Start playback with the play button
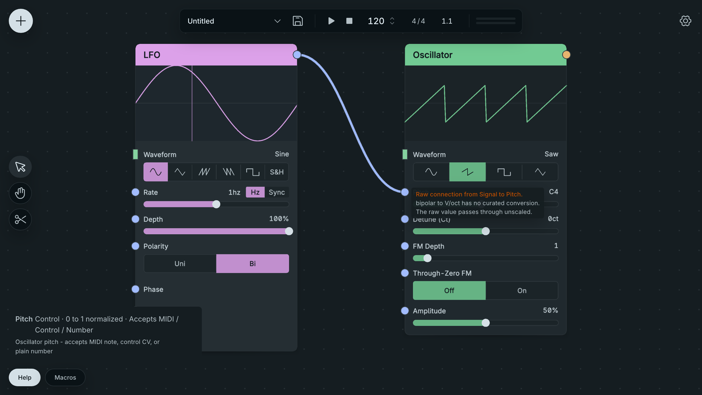 point(331,21)
